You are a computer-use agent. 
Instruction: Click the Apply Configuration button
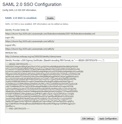pyautogui.click(x=108, y=119)
